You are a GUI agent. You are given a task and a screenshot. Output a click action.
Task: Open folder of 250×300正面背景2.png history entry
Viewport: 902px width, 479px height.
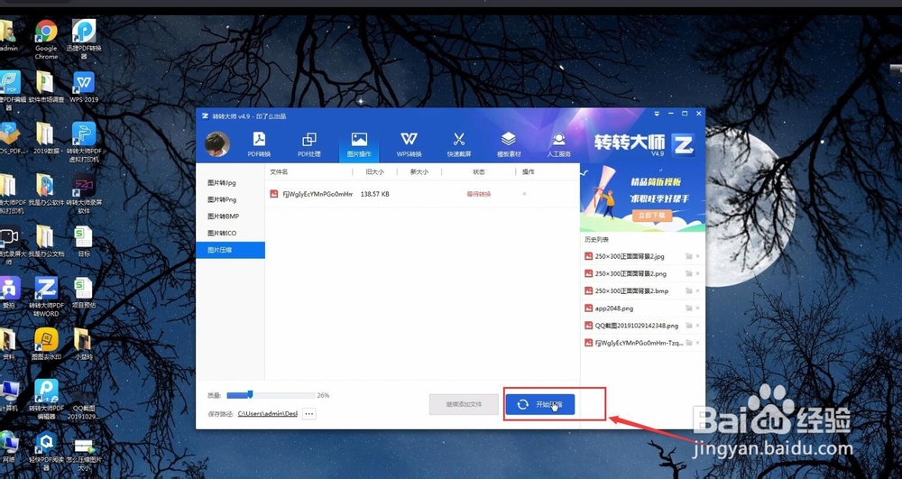click(x=688, y=273)
